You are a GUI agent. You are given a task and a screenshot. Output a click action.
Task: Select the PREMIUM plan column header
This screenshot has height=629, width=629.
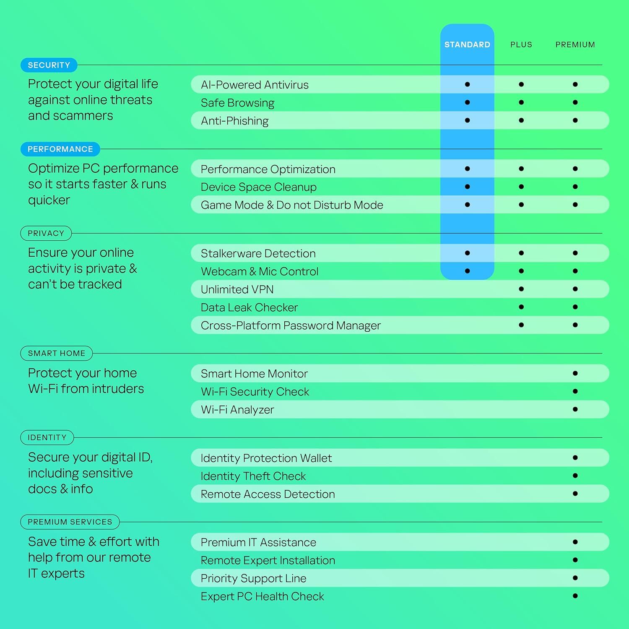point(575,44)
